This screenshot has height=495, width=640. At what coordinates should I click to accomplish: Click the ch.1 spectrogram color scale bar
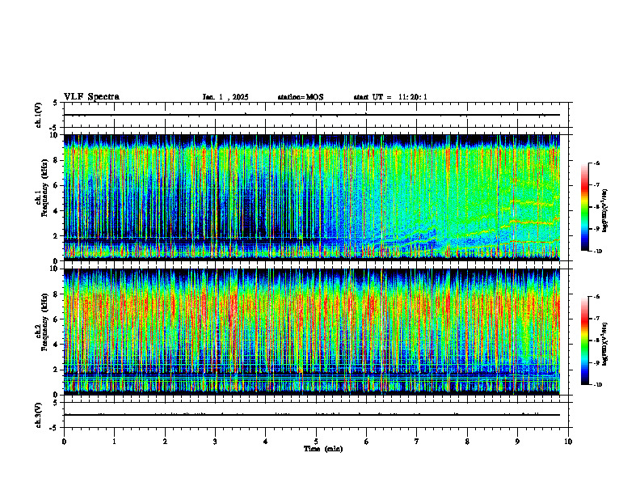[585, 207]
